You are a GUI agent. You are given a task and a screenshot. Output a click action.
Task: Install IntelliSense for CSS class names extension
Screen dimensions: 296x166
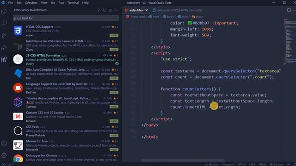[114, 50]
